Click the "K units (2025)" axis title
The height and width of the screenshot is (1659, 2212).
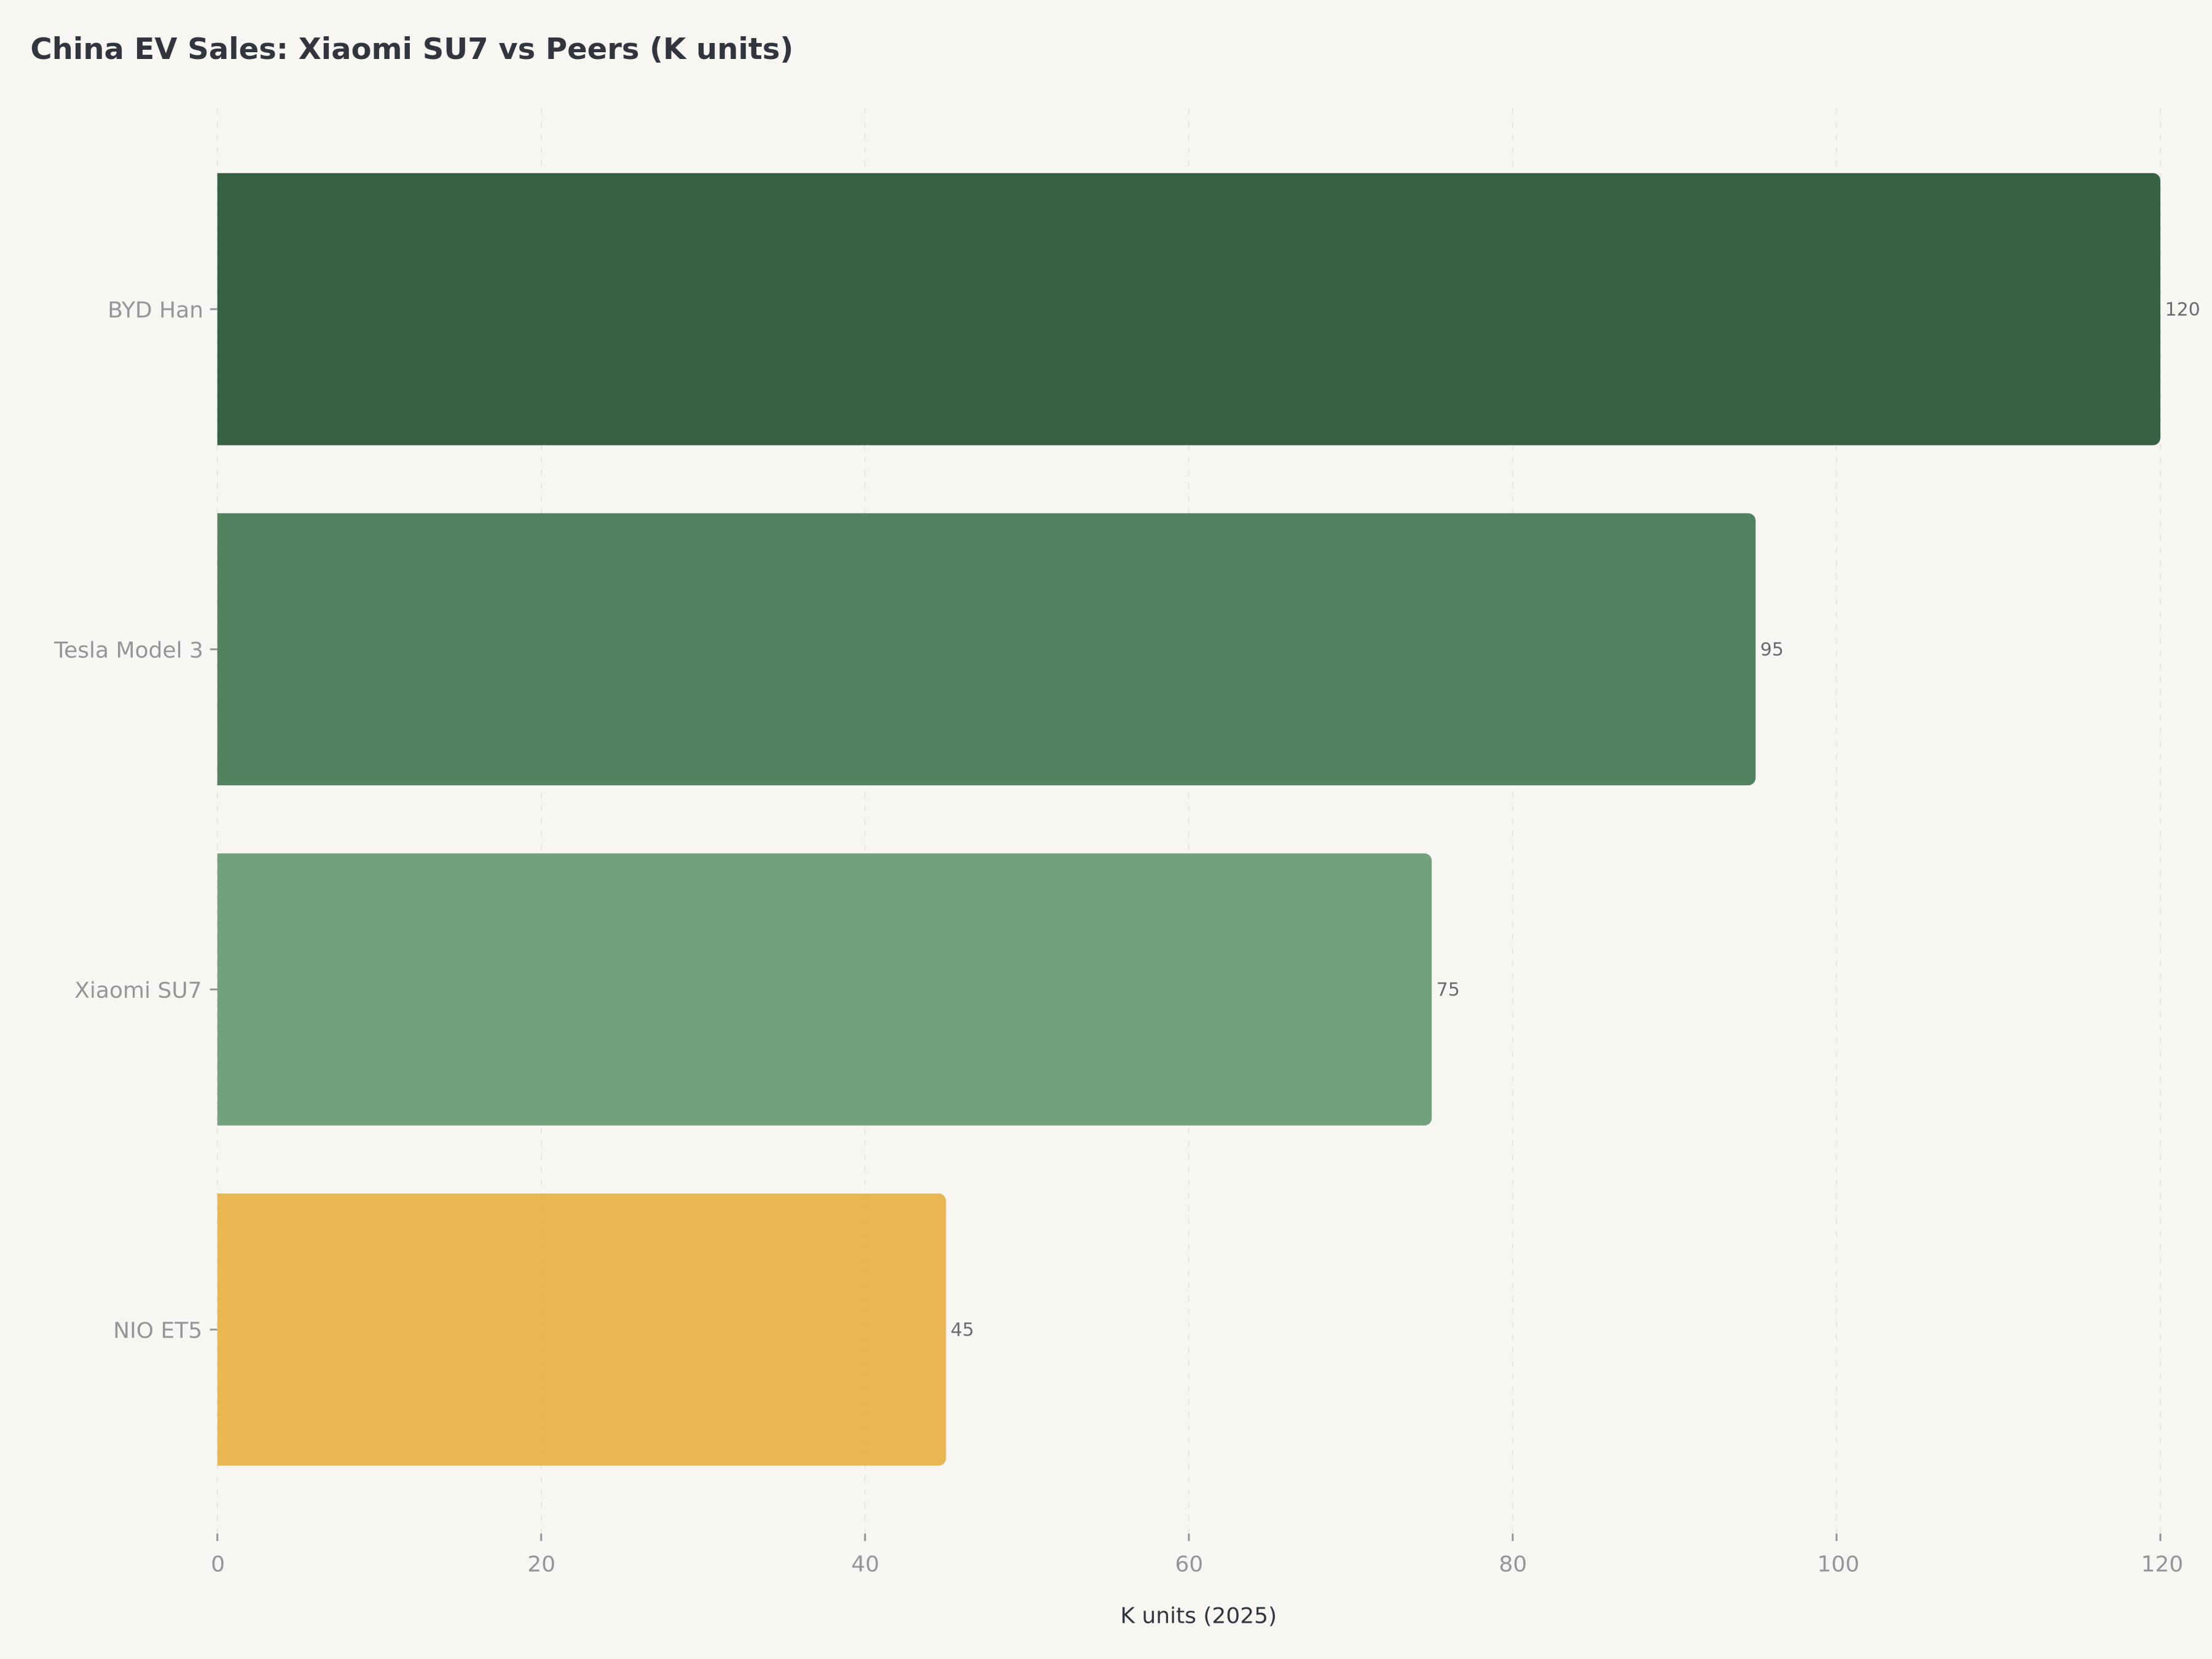(1198, 1616)
